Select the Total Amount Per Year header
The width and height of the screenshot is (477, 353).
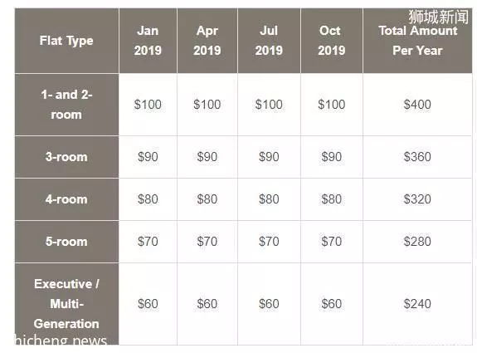[417, 41]
